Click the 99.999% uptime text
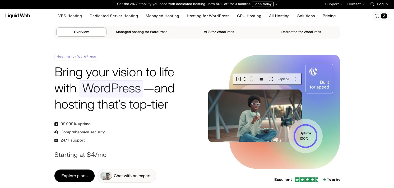The height and width of the screenshot is (188, 394). [x=76, y=124]
